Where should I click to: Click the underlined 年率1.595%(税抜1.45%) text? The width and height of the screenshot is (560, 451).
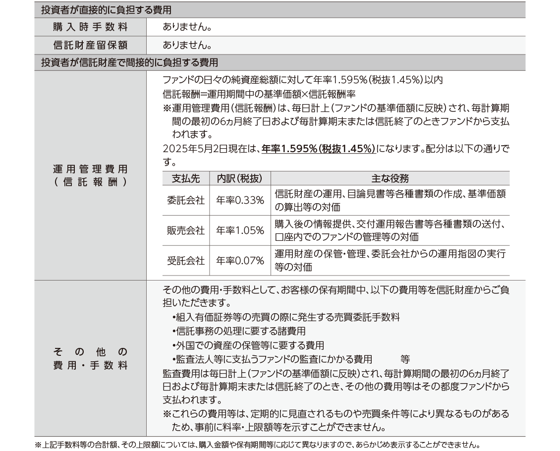[x=319, y=149]
